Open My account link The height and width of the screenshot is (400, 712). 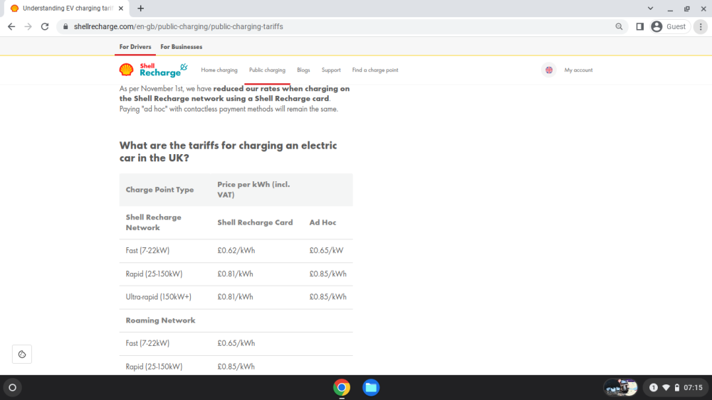click(578, 70)
